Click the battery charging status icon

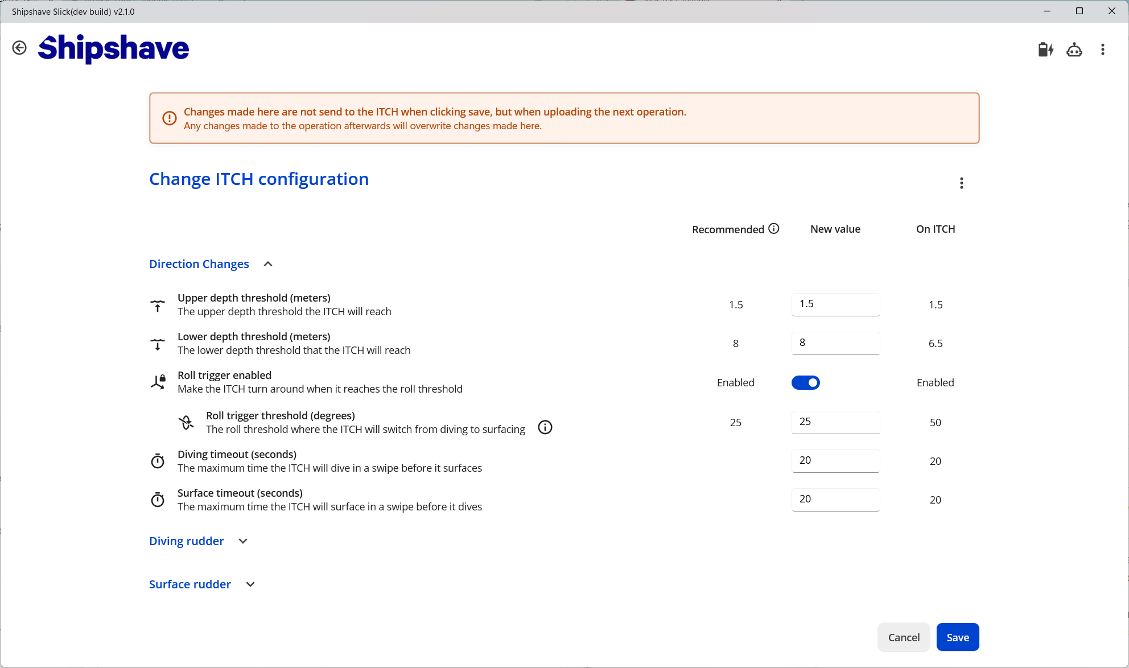[x=1046, y=50]
